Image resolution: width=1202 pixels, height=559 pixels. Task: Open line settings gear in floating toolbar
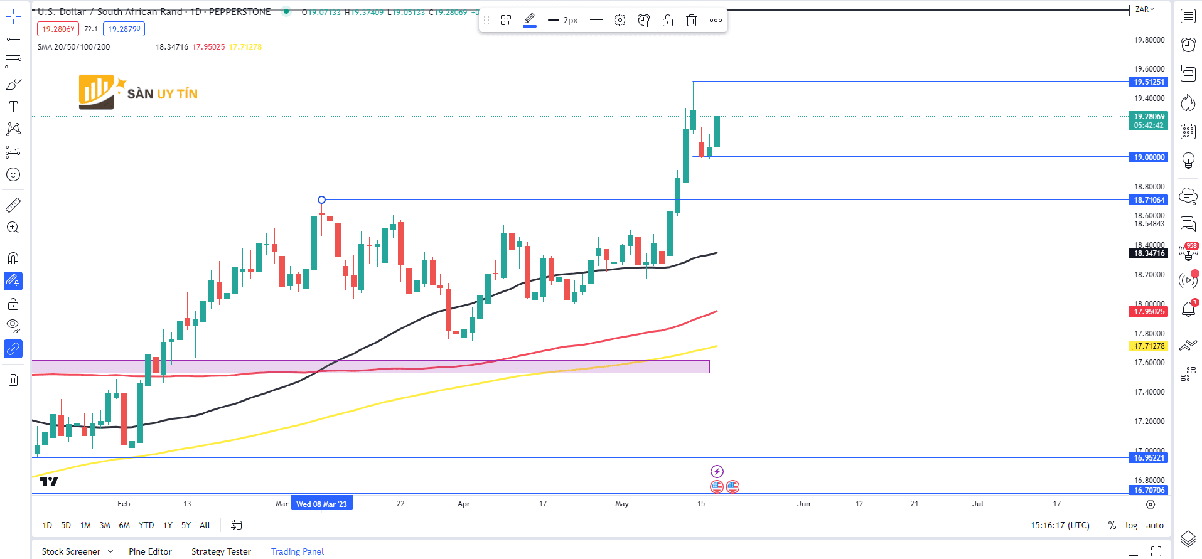[x=620, y=21]
